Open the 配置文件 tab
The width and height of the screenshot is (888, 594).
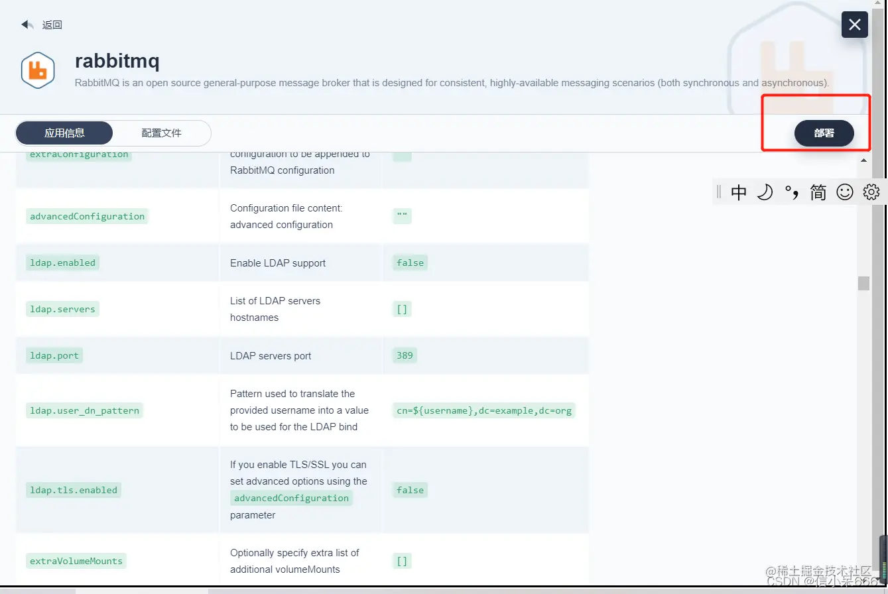point(161,133)
